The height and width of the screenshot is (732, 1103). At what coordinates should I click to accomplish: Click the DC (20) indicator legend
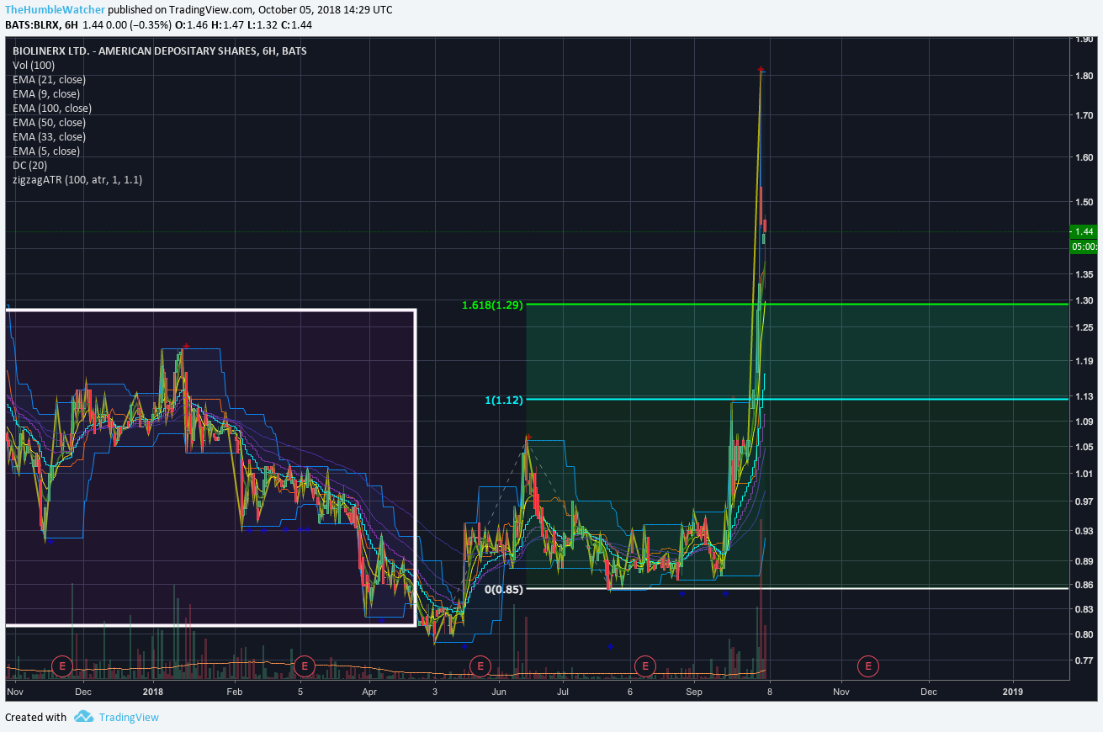(x=29, y=165)
